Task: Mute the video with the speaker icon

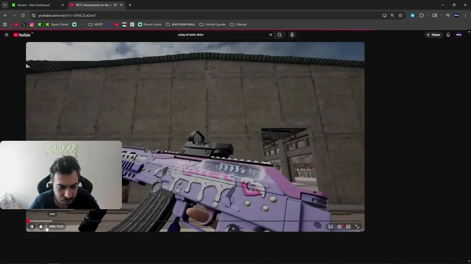Action: pyautogui.click(x=41, y=227)
